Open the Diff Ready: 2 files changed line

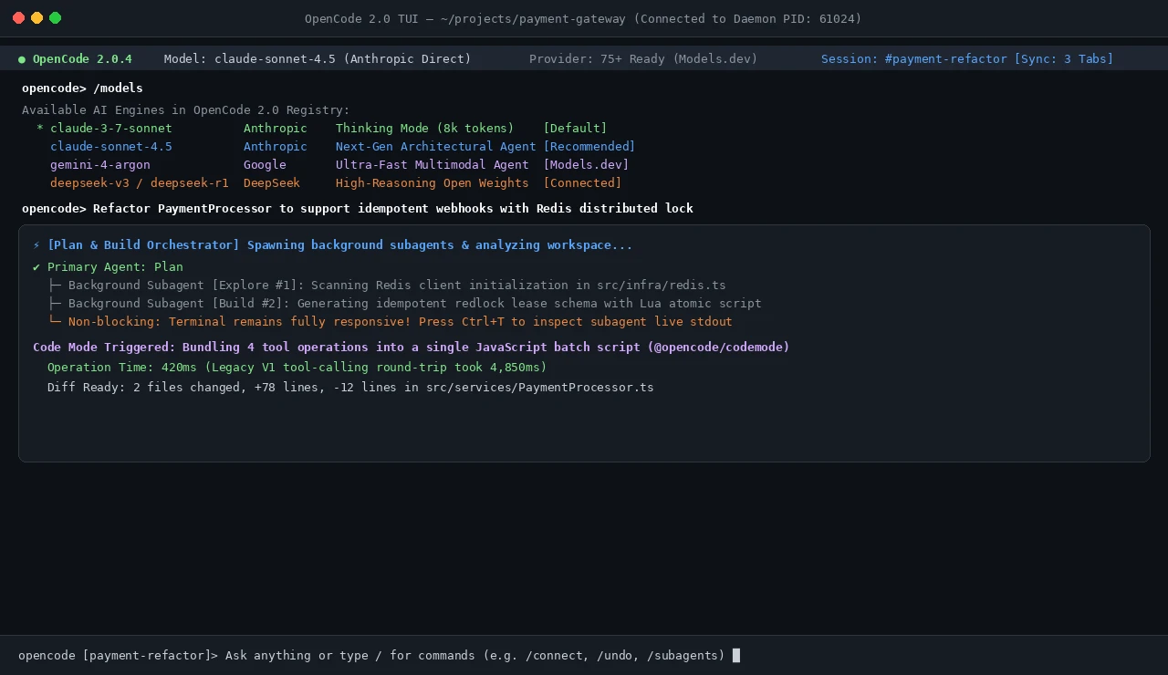tap(350, 388)
